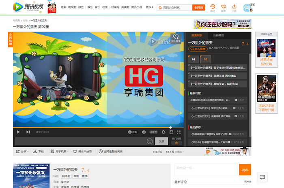Open the user avatar in header
The width and height of the screenshot is (284, 188).
point(248,8)
